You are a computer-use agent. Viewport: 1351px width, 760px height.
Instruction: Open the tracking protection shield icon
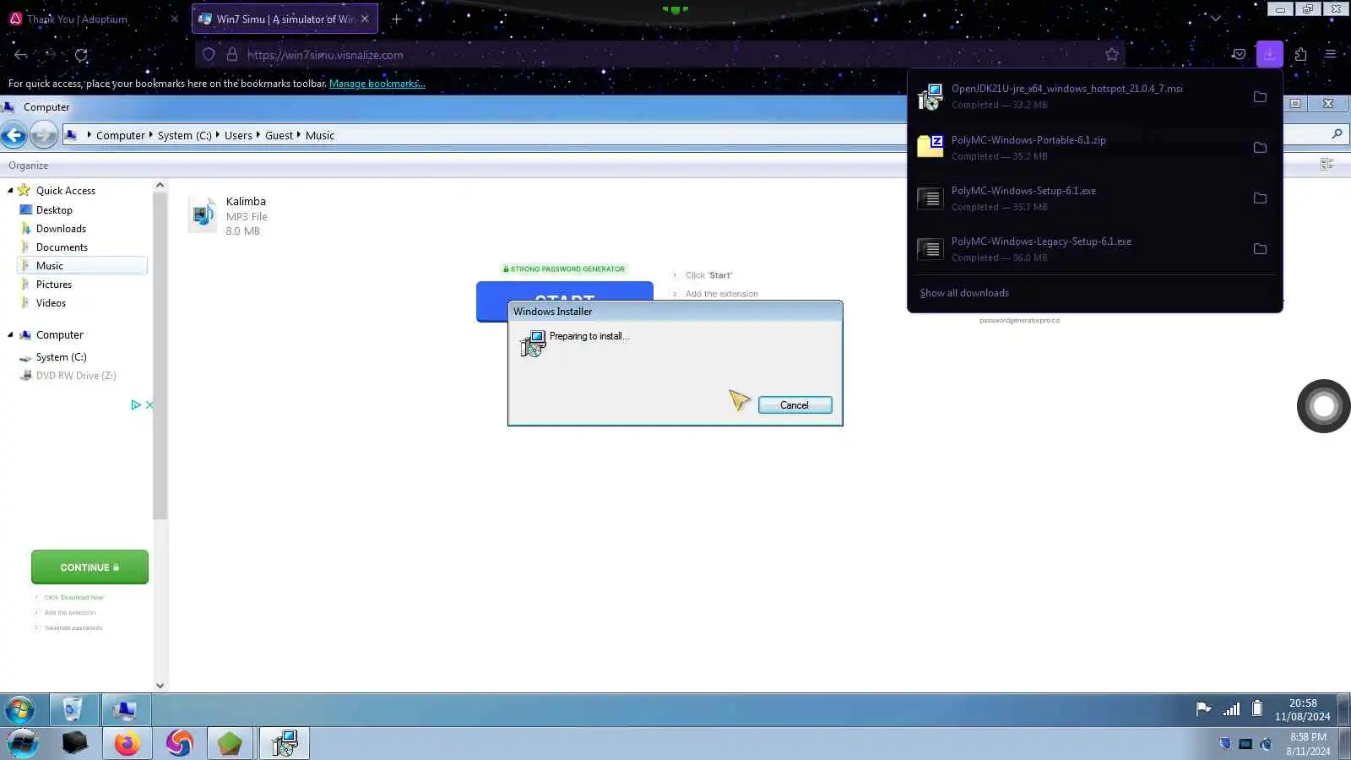[209, 55]
